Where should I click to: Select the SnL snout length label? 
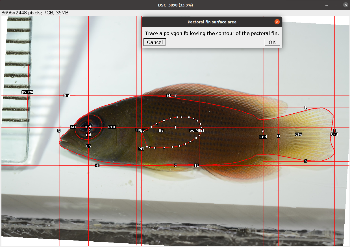67,95
